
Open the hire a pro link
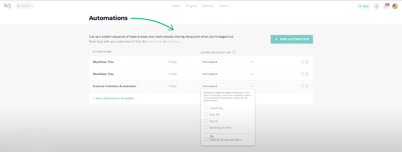tap(173, 41)
